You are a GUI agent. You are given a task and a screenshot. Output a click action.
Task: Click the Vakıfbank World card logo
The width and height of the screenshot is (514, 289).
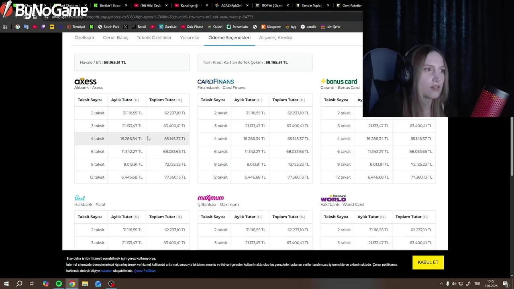[x=333, y=198]
